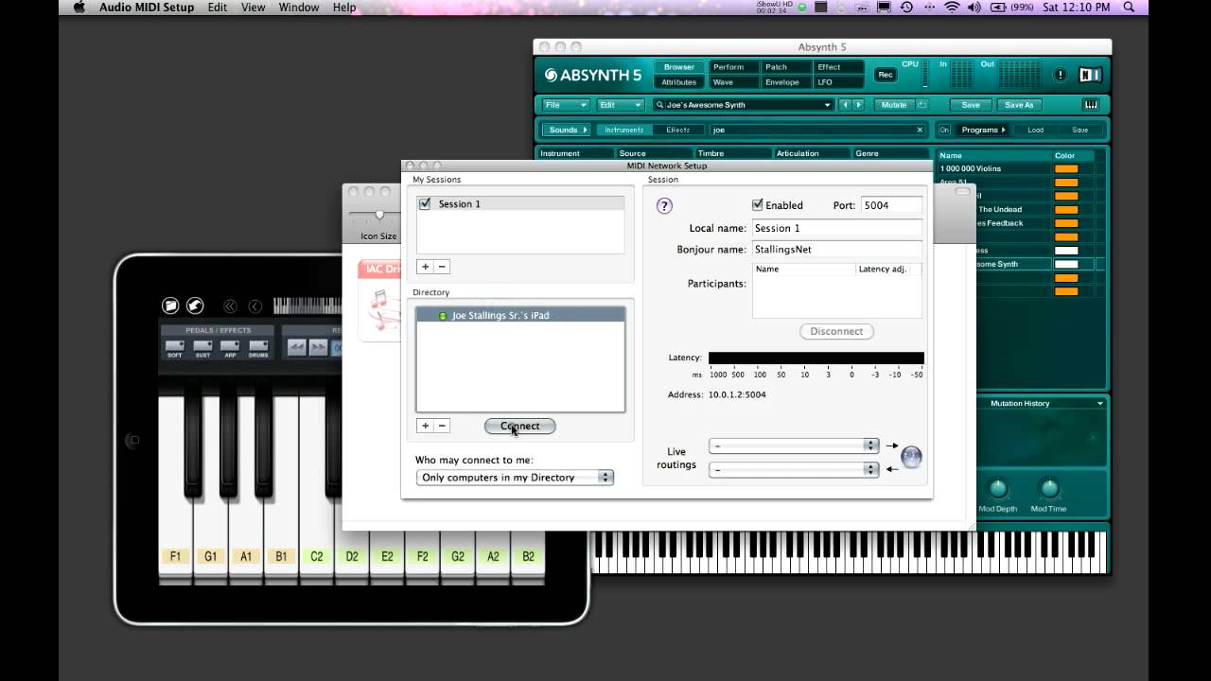This screenshot has height=681, width=1211.
Task: Click the Absynth exclamation alert icon
Action: click(1061, 75)
